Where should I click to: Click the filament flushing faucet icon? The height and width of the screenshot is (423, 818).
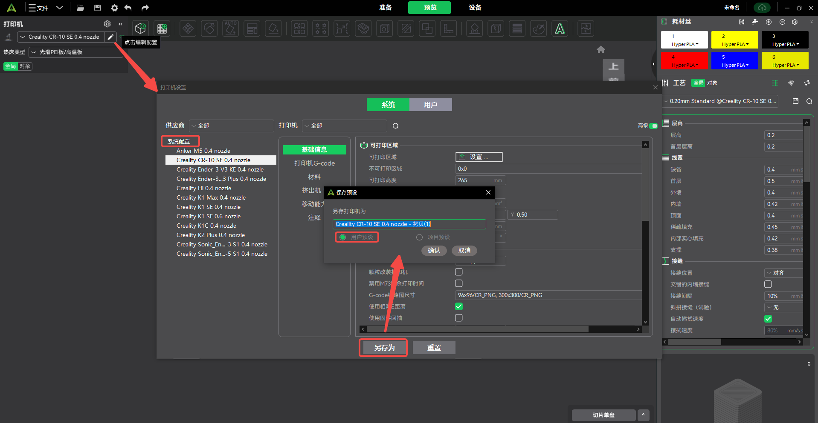pos(755,22)
